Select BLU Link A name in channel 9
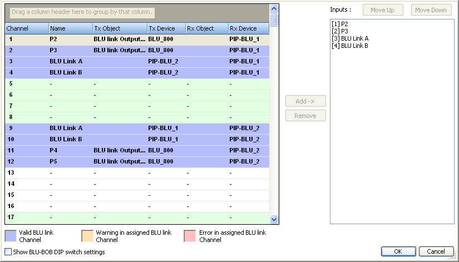This screenshot has height=262, width=459. (66, 128)
